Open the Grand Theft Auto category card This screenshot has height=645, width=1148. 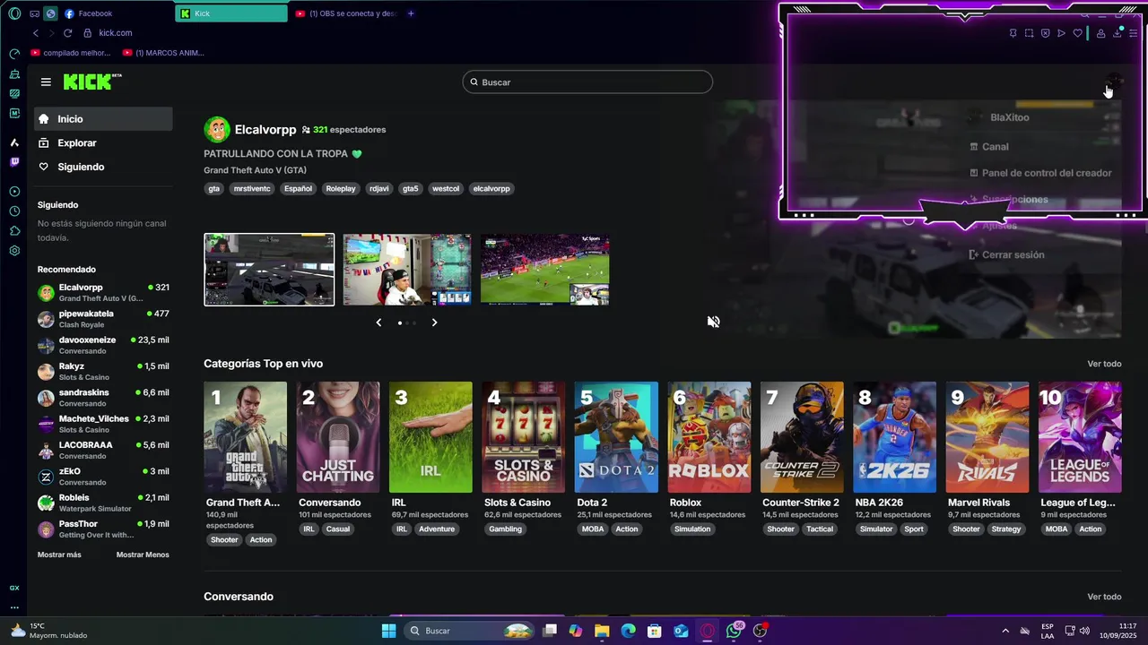[x=246, y=437]
